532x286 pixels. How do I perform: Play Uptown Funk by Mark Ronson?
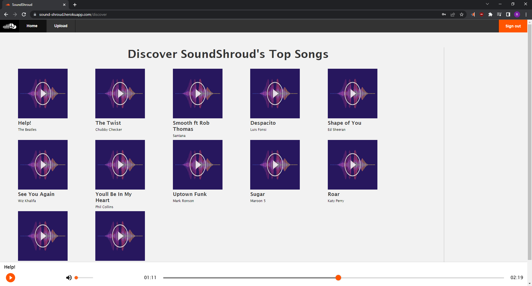(197, 165)
